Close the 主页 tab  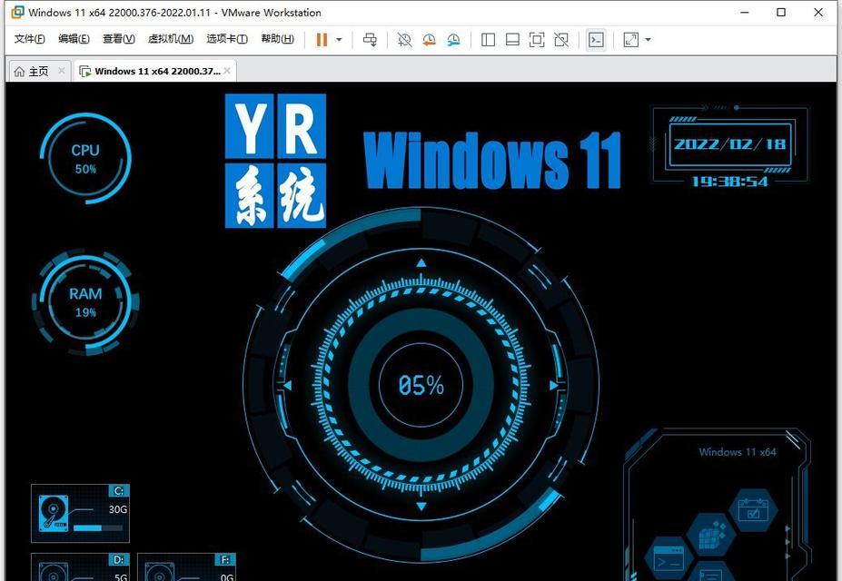(62, 70)
